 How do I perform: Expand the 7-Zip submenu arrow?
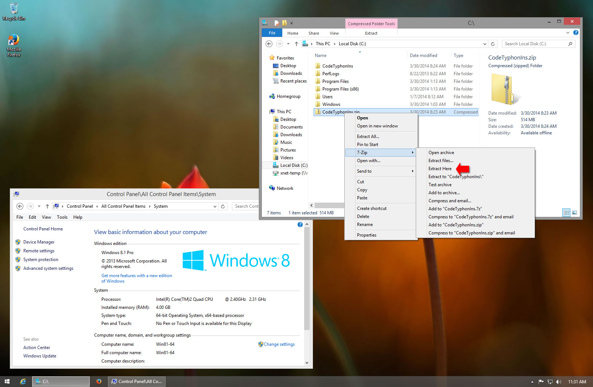412,153
